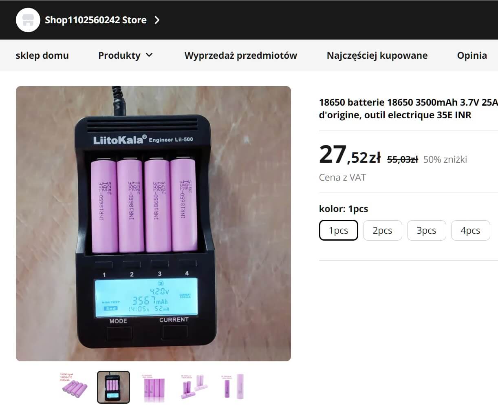The width and height of the screenshot is (498, 407).
Task: Open Najczęściej kupowane section
Action: pos(377,55)
